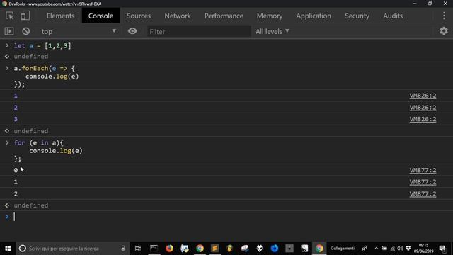Show the console sidebar

(9, 31)
